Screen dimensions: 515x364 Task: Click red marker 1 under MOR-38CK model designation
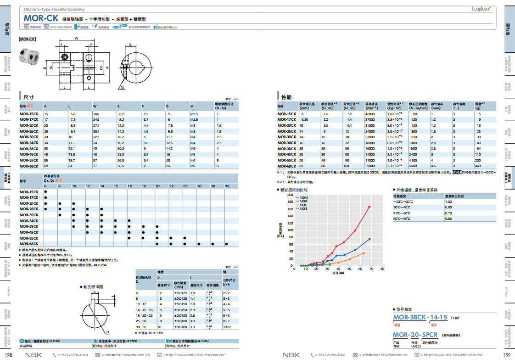click(397, 325)
